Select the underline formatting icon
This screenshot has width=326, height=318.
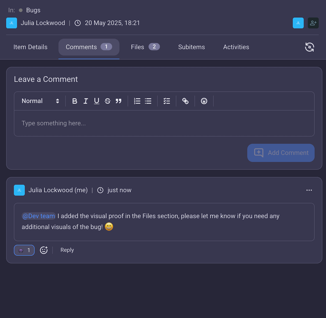(96, 101)
